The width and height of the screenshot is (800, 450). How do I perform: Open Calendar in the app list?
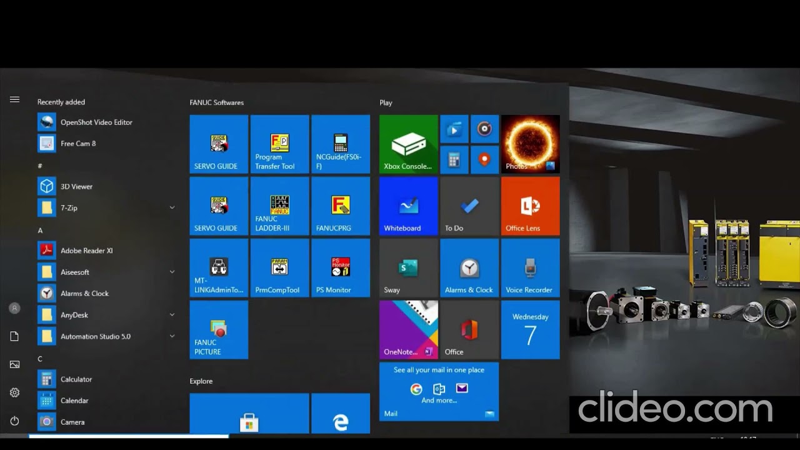[107, 401]
